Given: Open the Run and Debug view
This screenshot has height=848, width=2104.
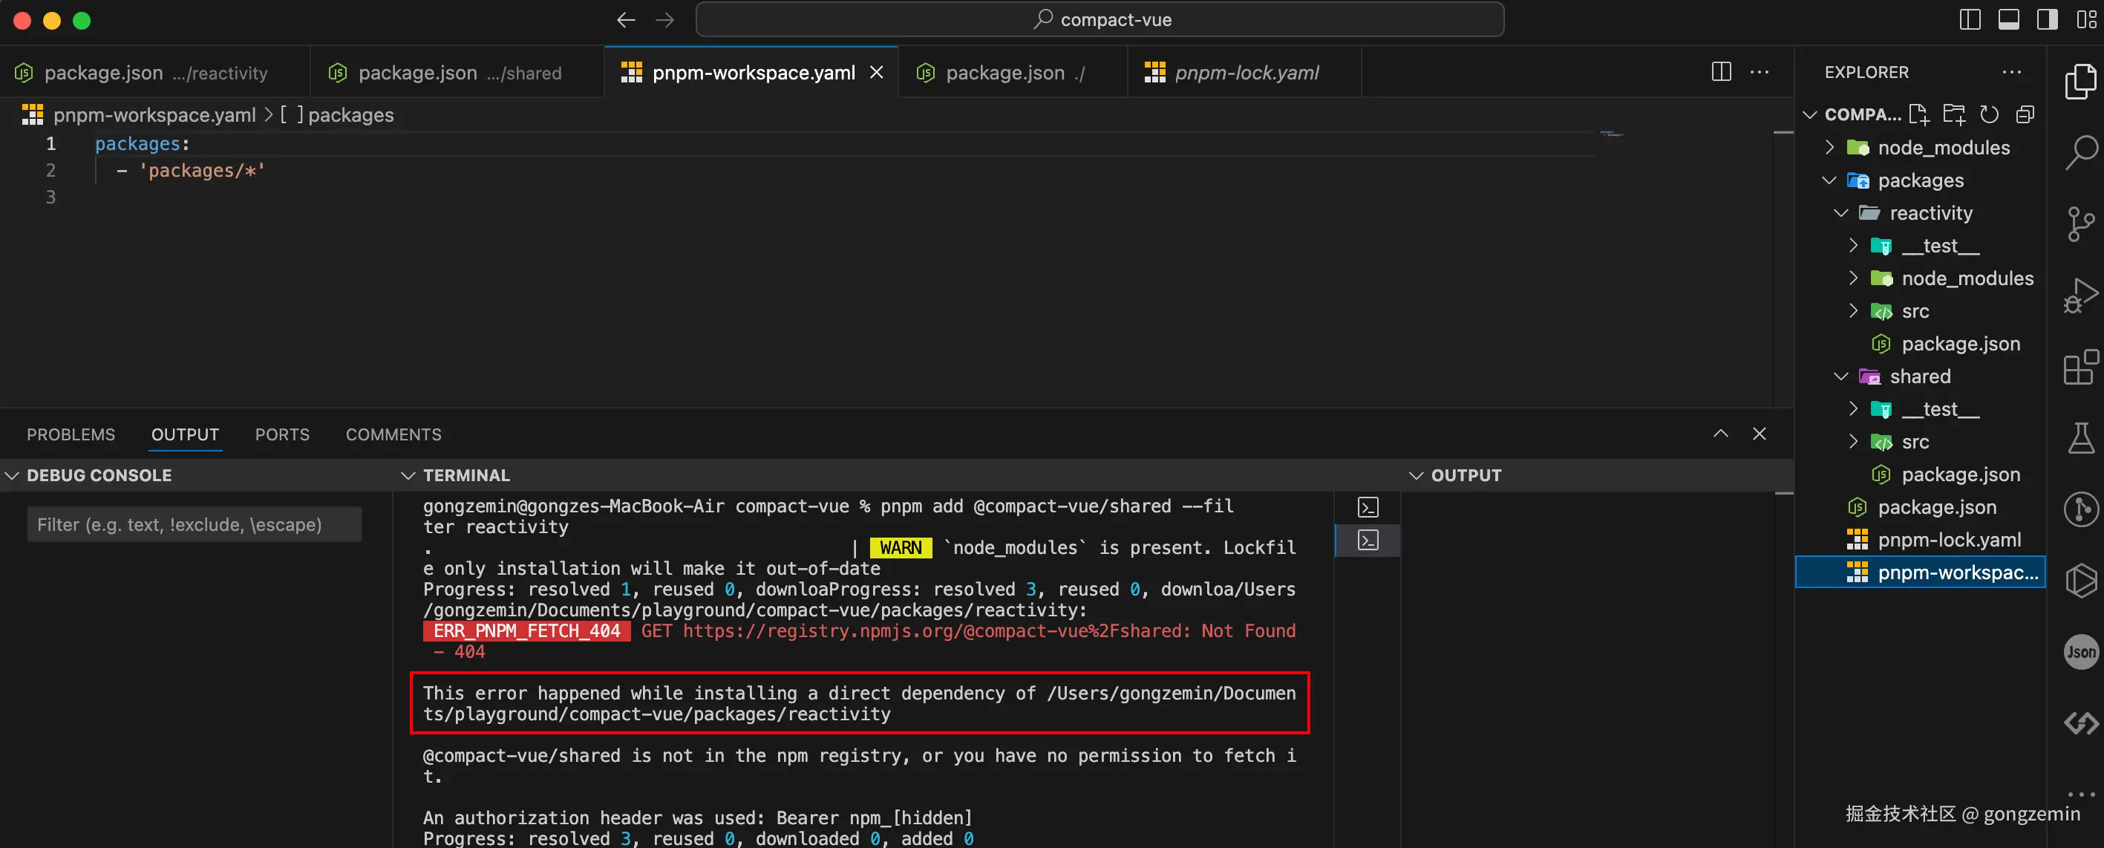Looking at the screenshot, I should (x=2080, y=295).
